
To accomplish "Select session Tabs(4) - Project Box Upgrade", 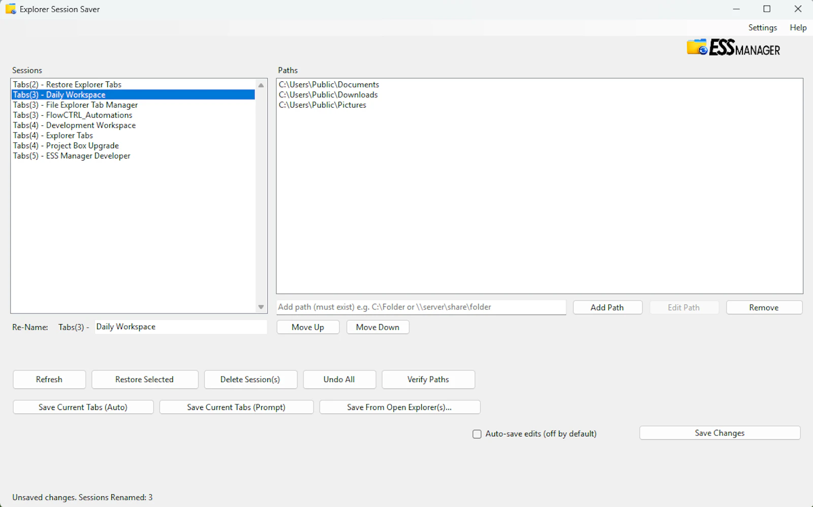I will pyautogui.click(x=133, y=145).
